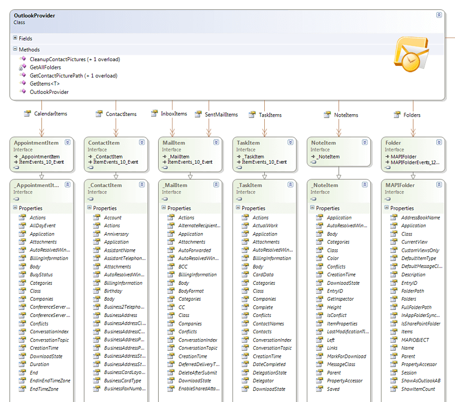Select the ConversationTopic text in _MailItem
455x402 pixels.
pyautogui.click(x=198, y=348)
